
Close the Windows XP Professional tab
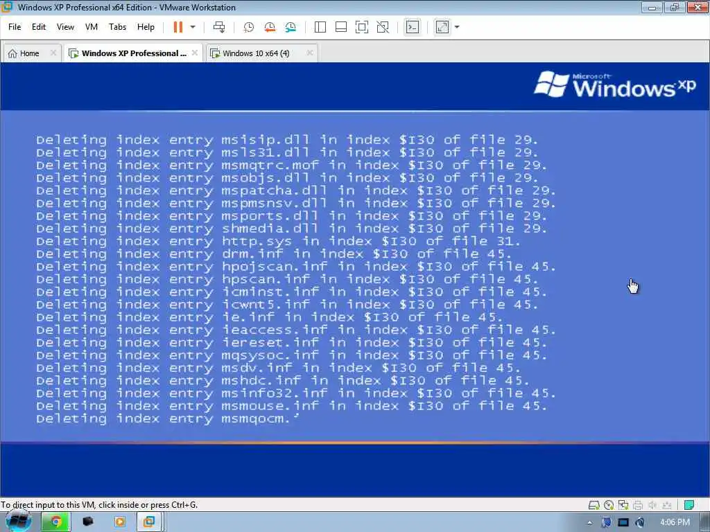click(195, 53)
